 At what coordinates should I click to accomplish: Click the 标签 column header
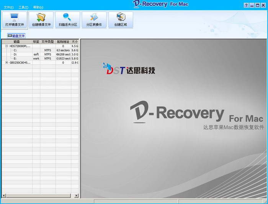click(36, 41)
